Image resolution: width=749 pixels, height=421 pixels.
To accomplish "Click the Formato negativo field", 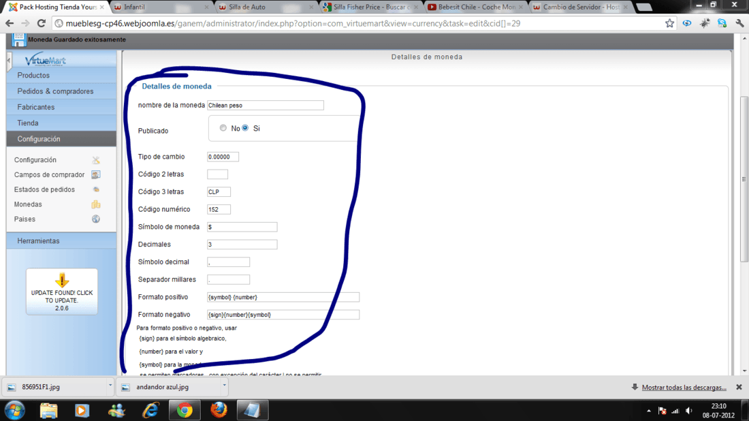I will (x=283, y=315).
